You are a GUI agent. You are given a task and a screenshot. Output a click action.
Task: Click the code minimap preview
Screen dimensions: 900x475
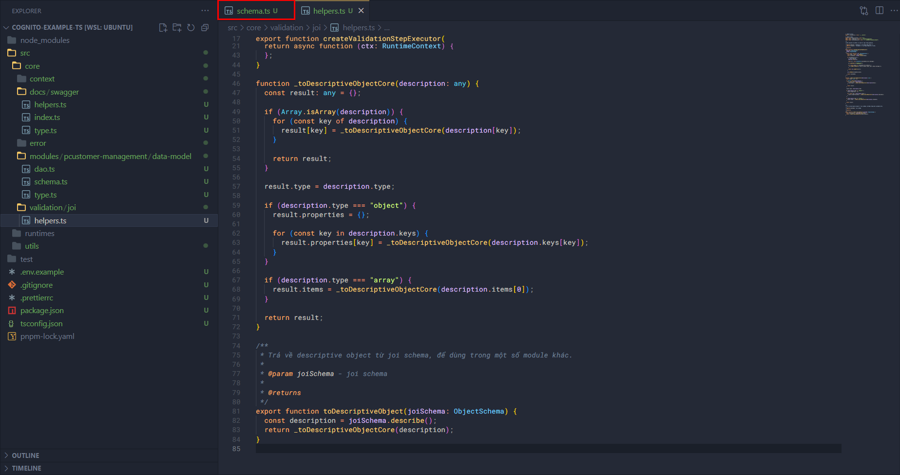click(x=863, y=73)
